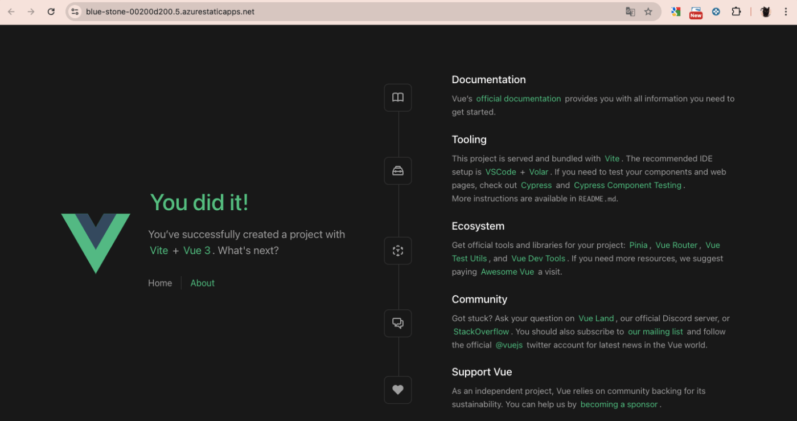The width and height of the screenshot is (797, 421).
Task: Click the Documentation section heading
Action: (488, 80)
